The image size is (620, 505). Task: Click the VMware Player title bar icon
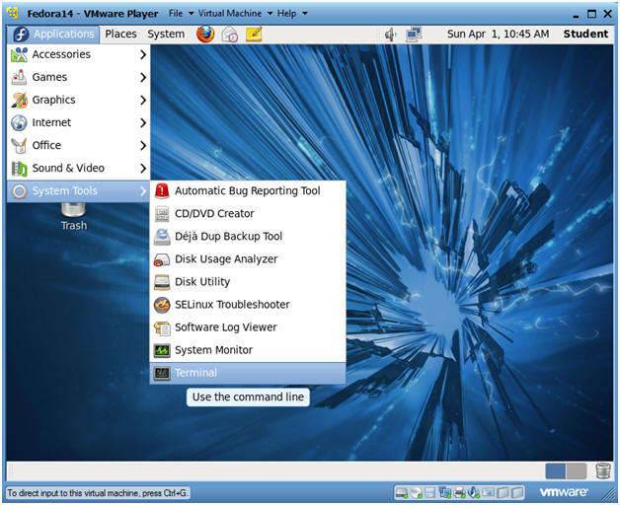click(x=14, y=13)
